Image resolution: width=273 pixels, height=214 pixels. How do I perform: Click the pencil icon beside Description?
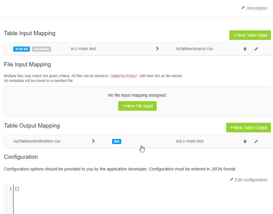(x=243, y=8)
